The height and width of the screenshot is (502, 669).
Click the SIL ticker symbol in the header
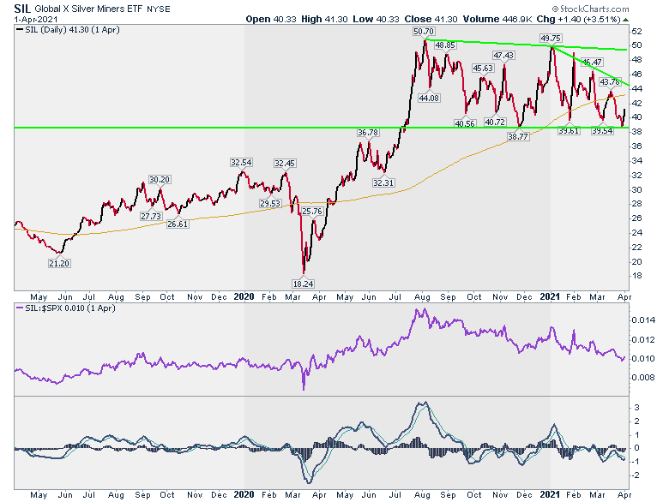[22, 9]
